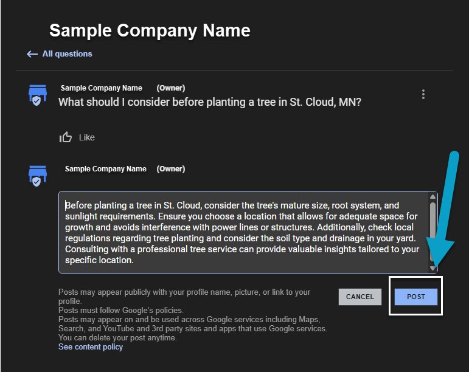Click the question about planting a tree
The width and height of the screenshot is (469, 372).
tap(210, 102)
